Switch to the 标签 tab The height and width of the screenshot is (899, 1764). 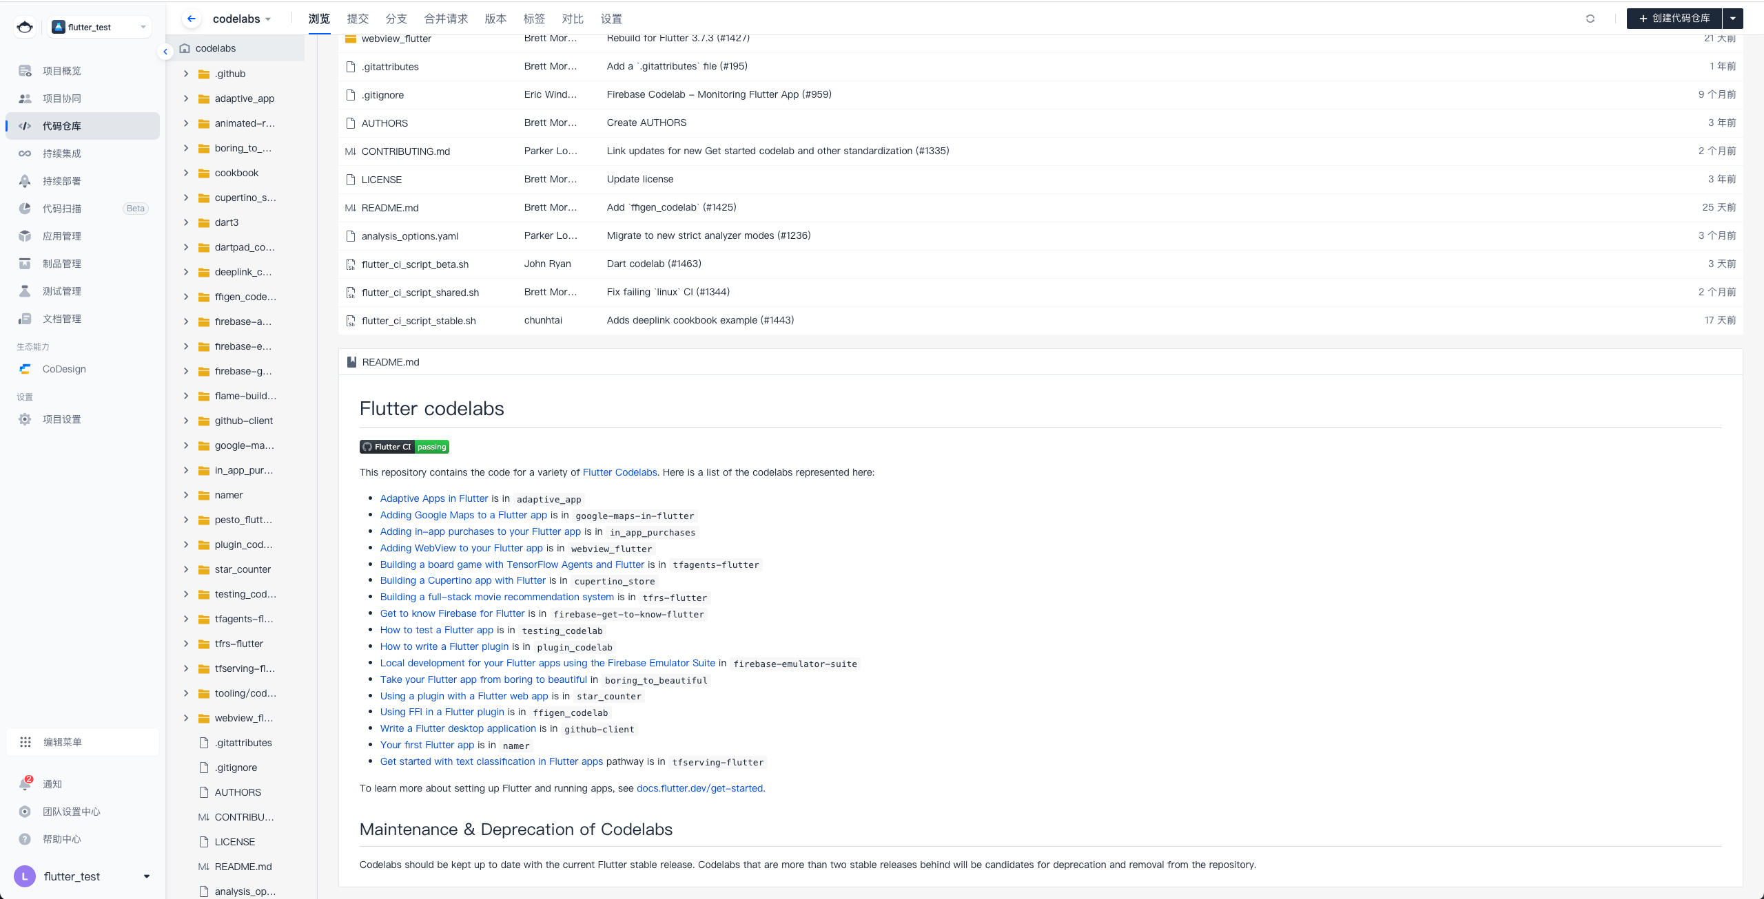pyautogui.click(x=534, y=19)
